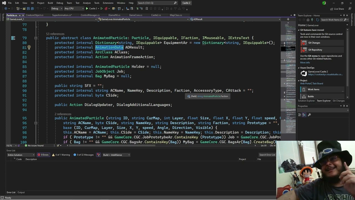Image resolution: width=355 pixels, height=200 pixels.
Task: Collapse the Azure DevOps section
Action: point(299,68)
